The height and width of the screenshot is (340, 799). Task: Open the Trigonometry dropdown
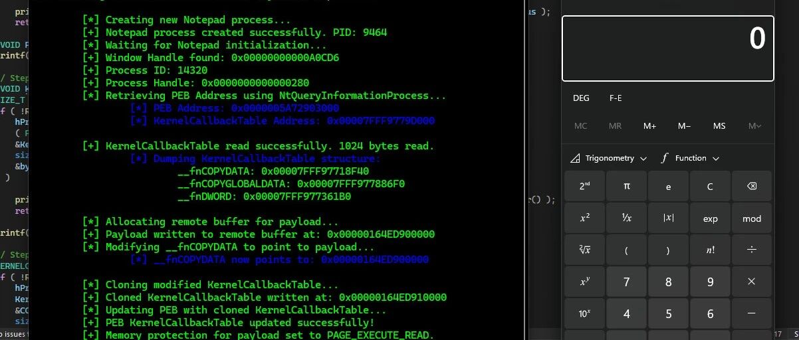(609, 158)
